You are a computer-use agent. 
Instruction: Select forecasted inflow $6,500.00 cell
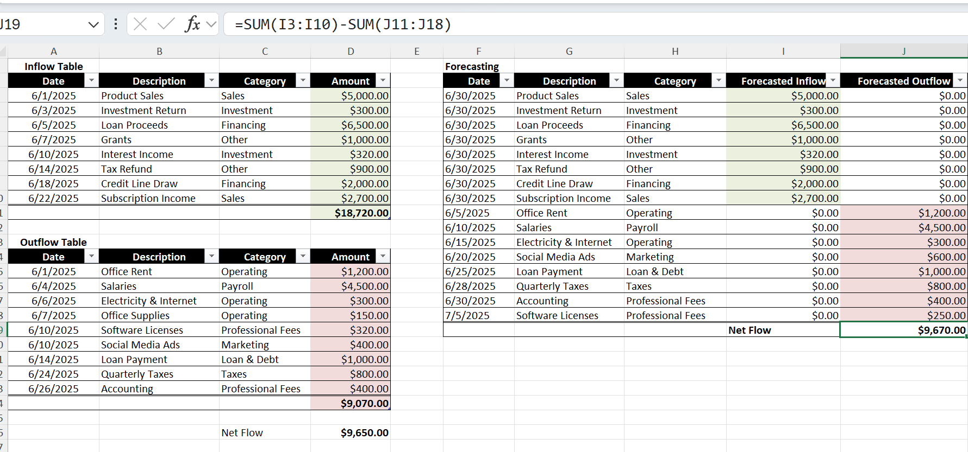pos(783,125)
